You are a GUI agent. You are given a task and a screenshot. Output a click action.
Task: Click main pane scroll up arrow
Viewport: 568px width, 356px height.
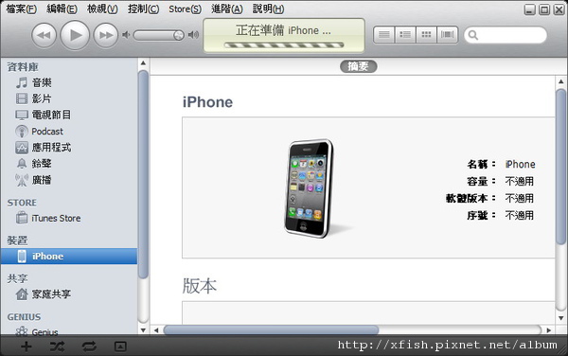pos(560,81)
